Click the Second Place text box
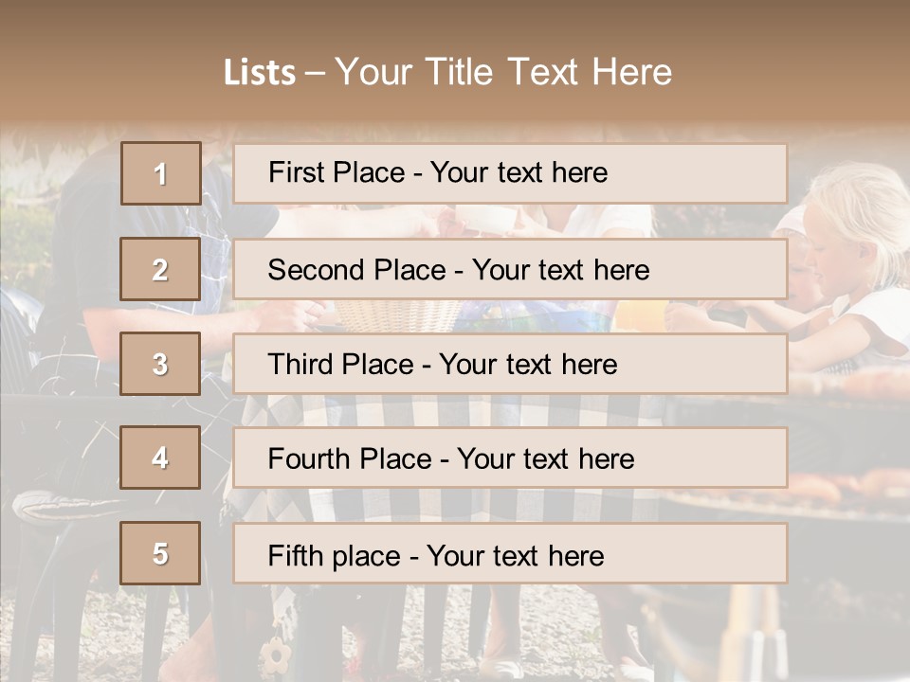910x682 pixels. (x=510, y=269)
